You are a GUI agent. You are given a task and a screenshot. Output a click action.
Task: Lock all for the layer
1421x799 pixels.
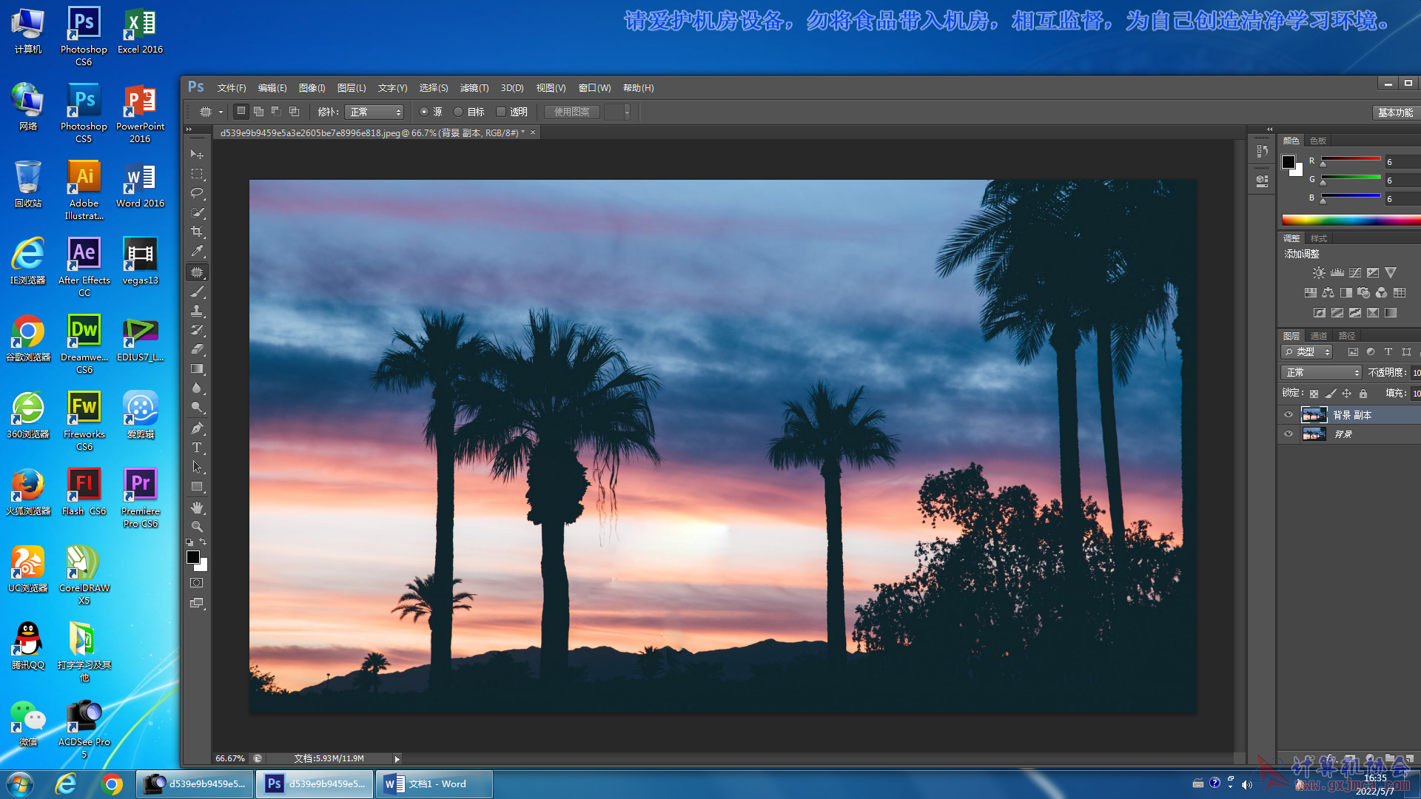(x=1363, y=394)
